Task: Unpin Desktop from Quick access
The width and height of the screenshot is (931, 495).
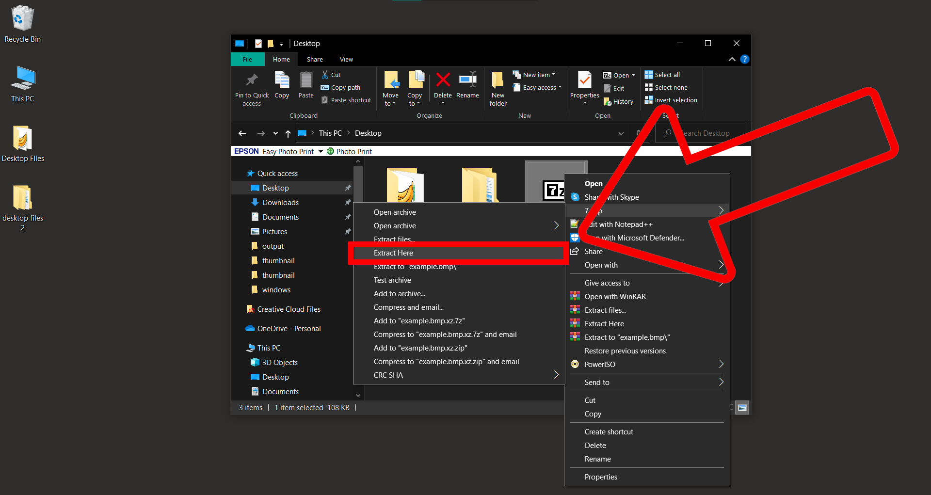Action: [x=348, y=188]
